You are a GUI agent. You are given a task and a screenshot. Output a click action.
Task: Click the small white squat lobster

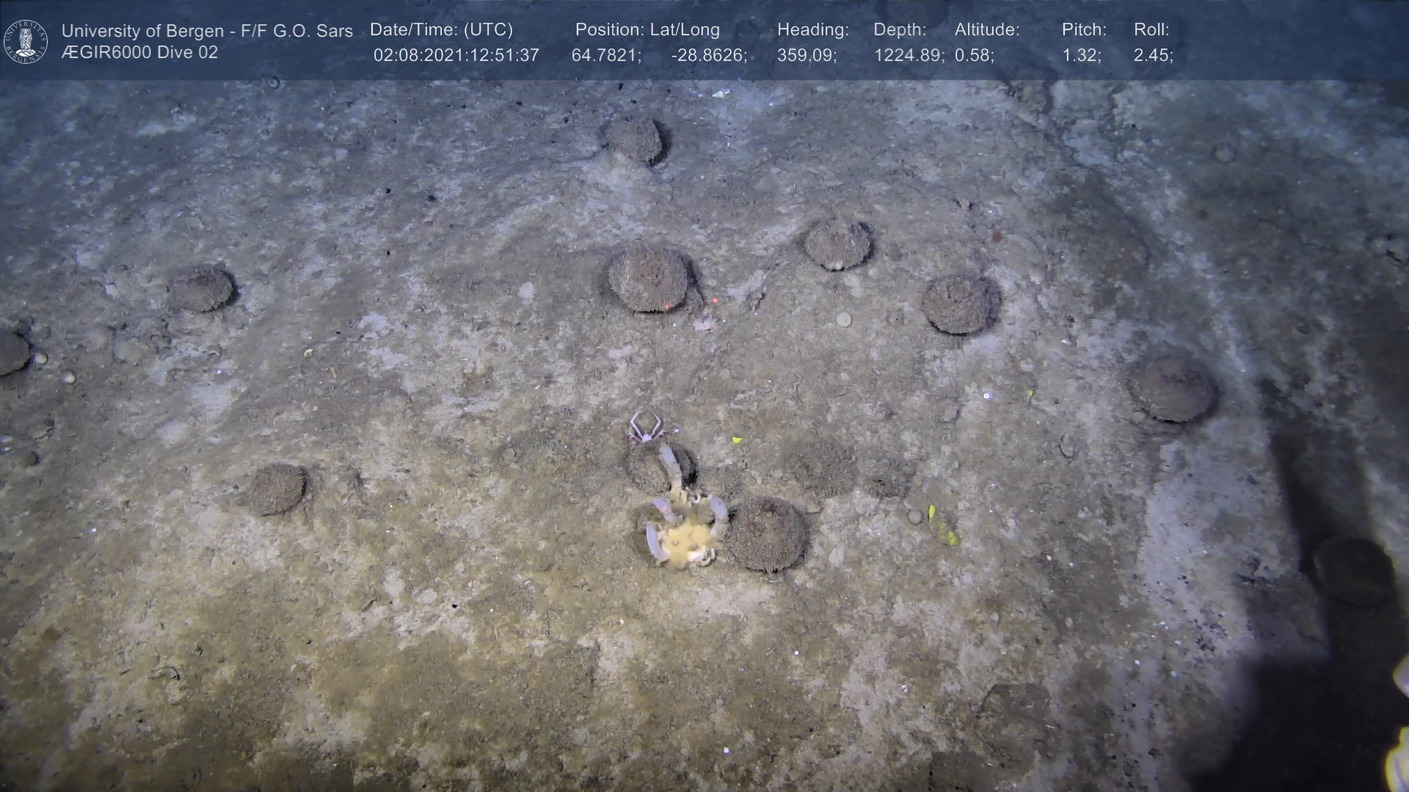click(644, 429)
